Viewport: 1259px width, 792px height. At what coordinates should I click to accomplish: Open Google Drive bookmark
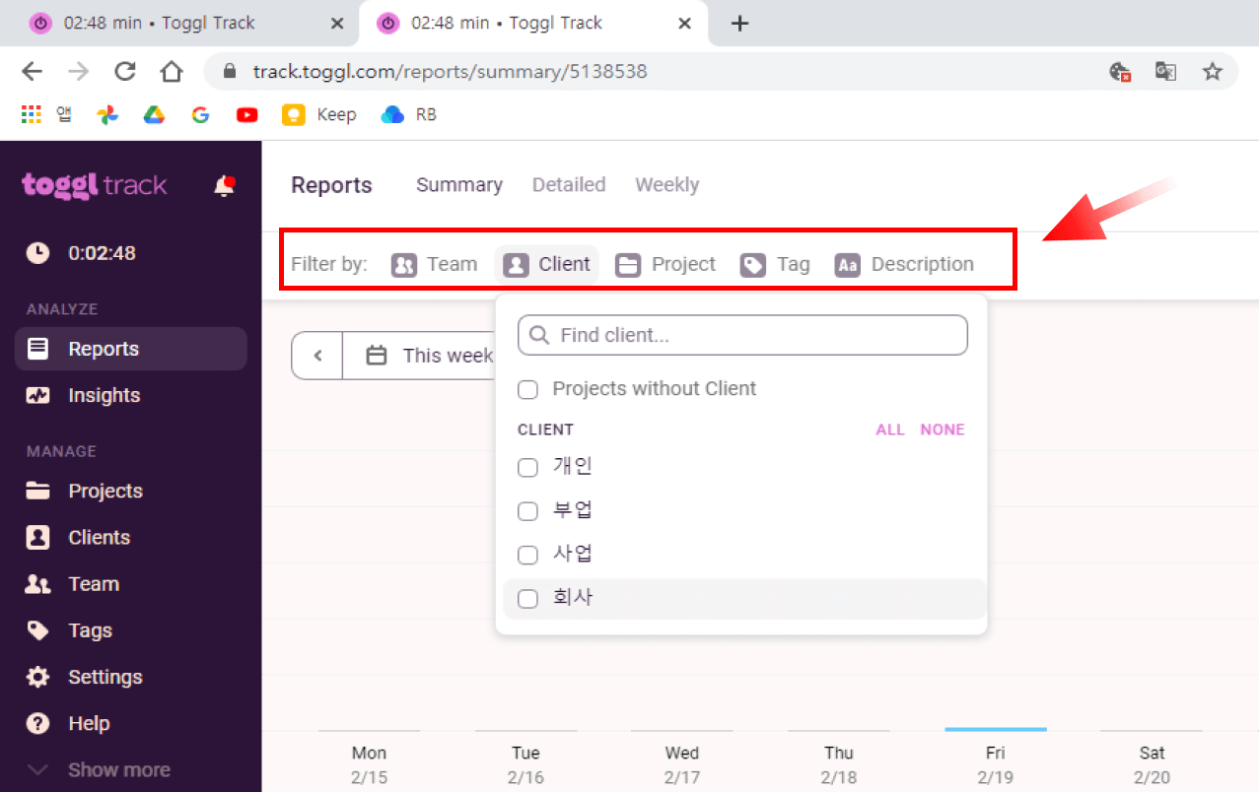(x=154, y=114)
